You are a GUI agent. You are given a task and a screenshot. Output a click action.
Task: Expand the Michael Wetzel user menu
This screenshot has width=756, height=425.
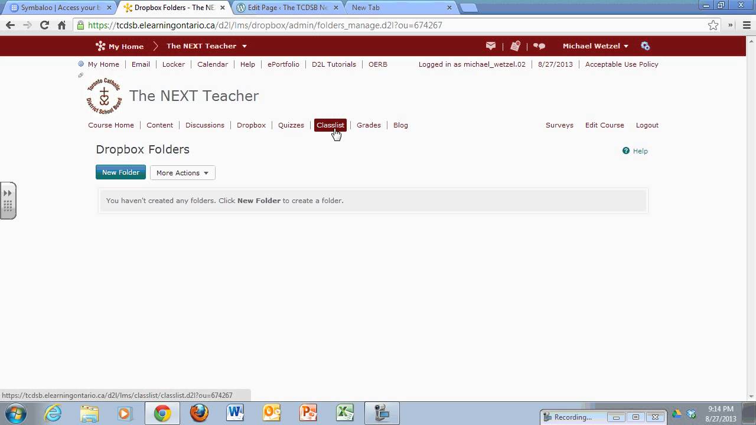point(595,46)
